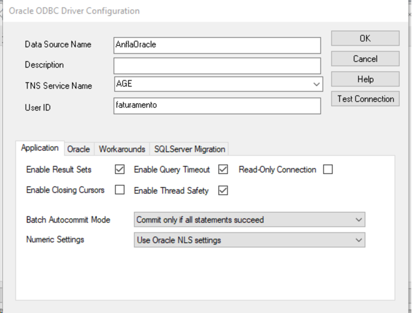Uncheck Enable Result Sets checkbox
The height and width of the screenshot is (313, 412).
[x=120, y=170]
